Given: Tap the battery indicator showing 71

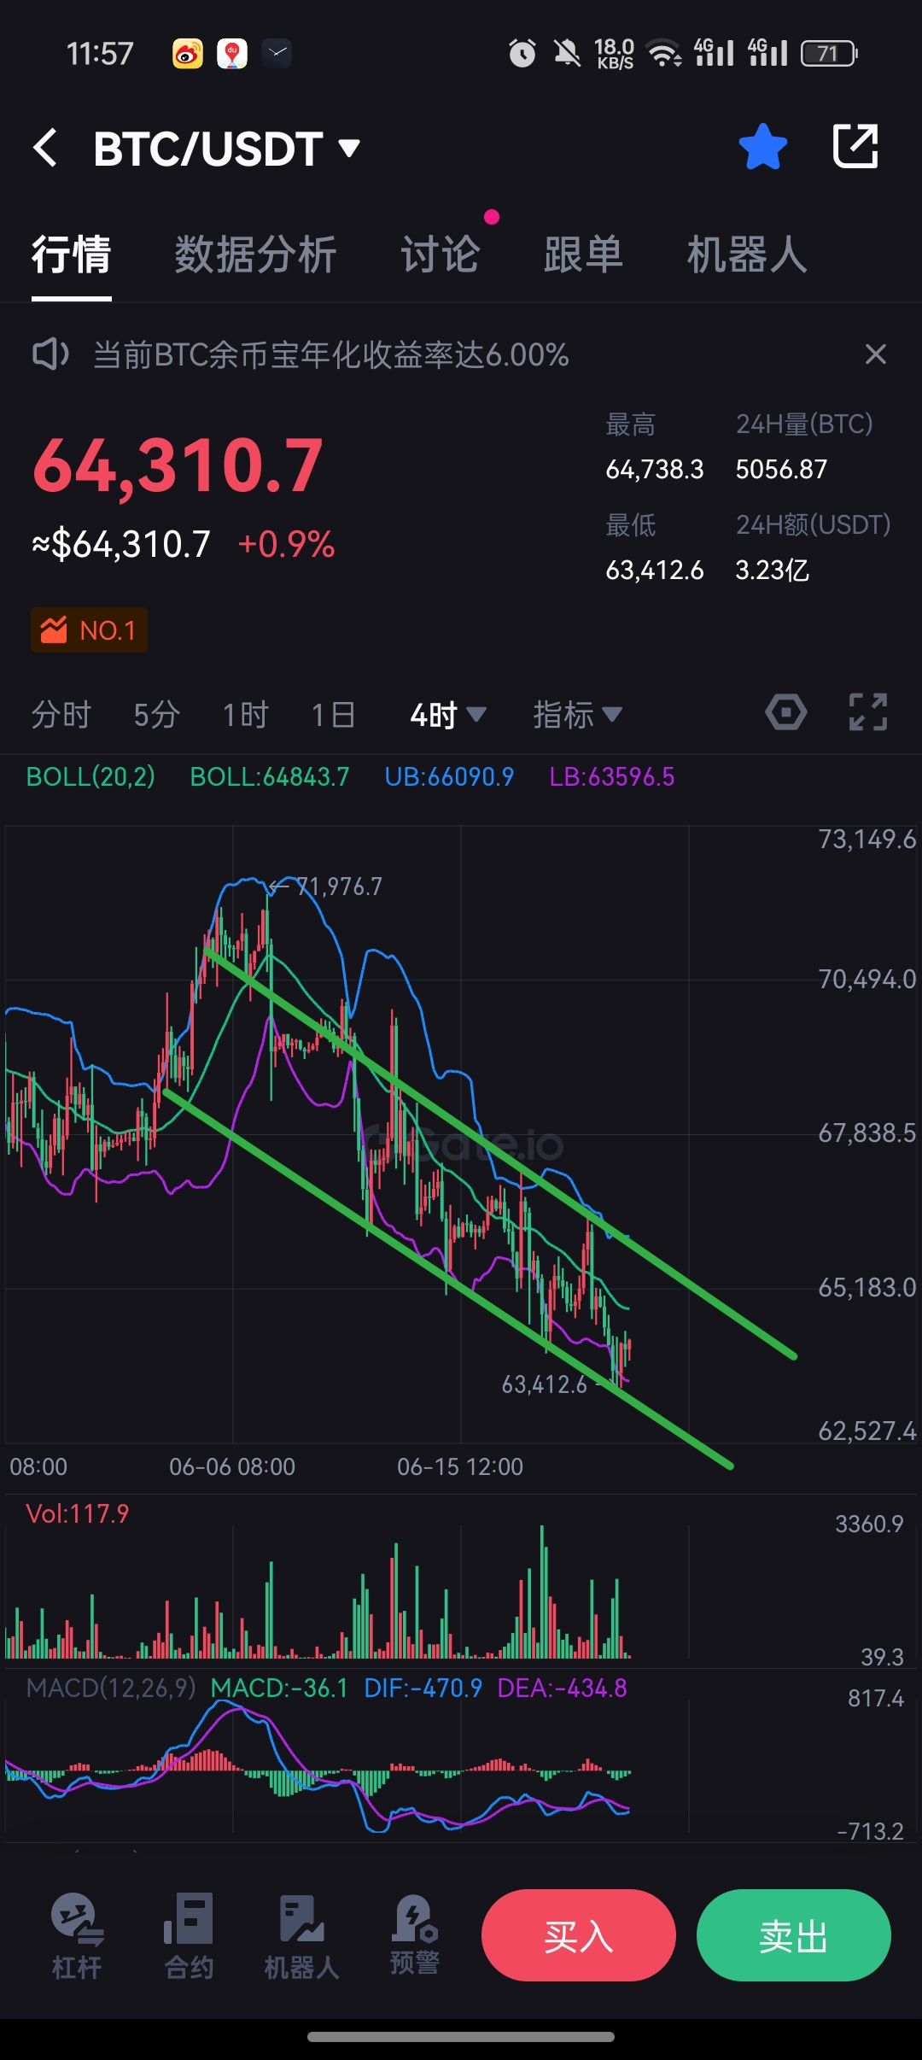Looking at the screenshot, I should (829, 54).
